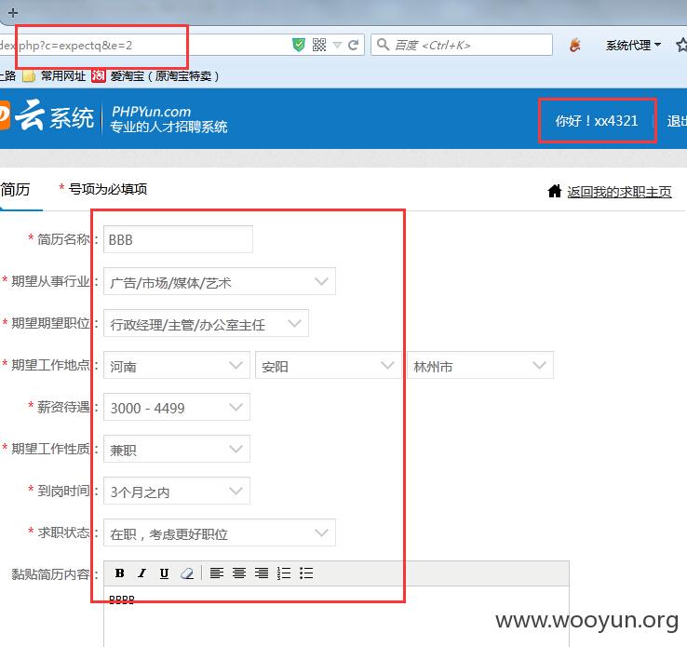The image size is (687, 647).
Task: Open the city dropdown showing 安阳
Action: tap(329, 365)
